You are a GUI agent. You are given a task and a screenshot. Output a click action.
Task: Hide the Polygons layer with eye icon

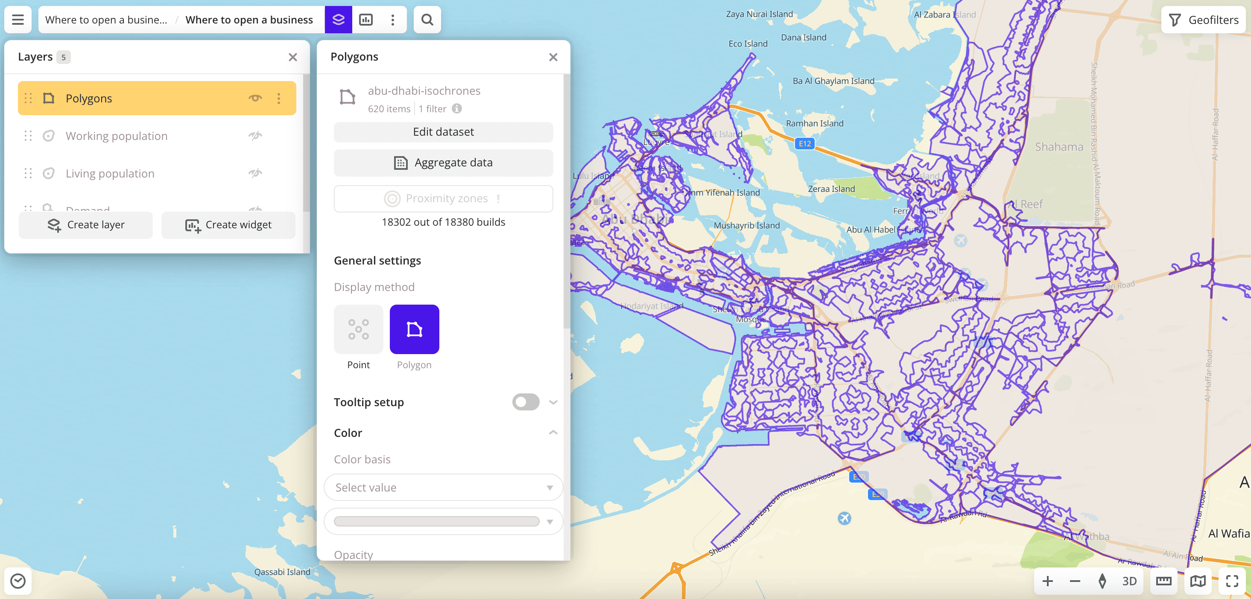click(x=255, y=98)
